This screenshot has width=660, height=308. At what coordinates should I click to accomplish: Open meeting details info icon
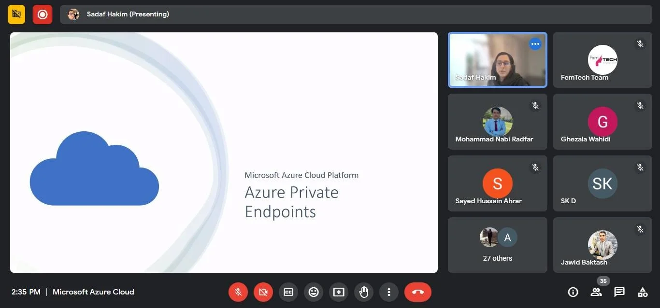pyautogui.click(x=573, y=292)
